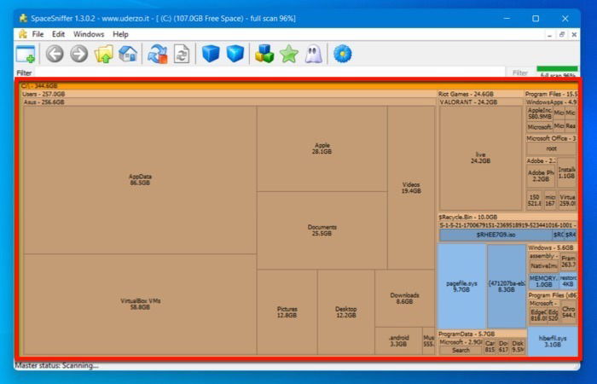Click inside the Filter text field
This screenshot has width=597, height=384.
click(x=270, y=73)
